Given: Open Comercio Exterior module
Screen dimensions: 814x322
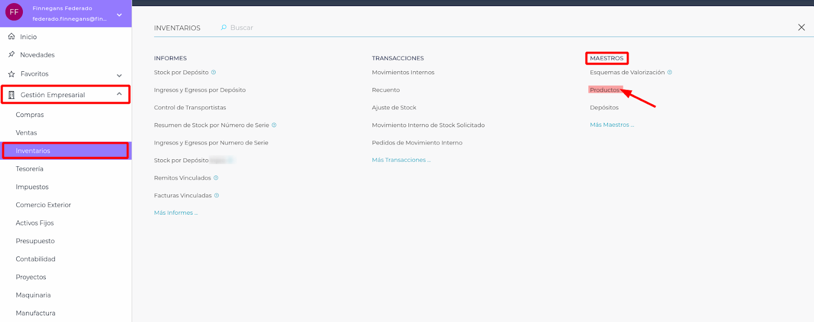Looking at the screenshot, I should (43, 205).
